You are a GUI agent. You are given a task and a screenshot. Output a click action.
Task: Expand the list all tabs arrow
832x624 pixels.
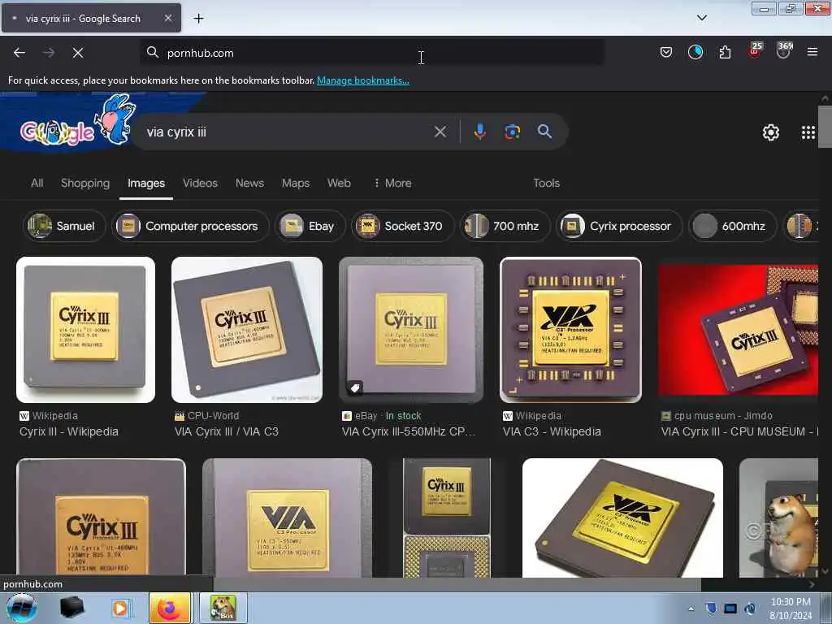(701, 18)
